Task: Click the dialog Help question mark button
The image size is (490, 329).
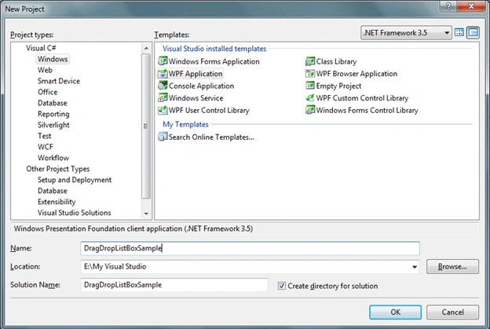Action: (448, 6)
